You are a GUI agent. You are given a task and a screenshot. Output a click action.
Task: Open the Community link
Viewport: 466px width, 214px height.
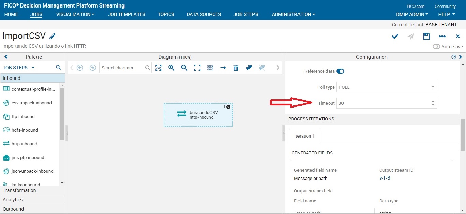click(x=445, y=6)
